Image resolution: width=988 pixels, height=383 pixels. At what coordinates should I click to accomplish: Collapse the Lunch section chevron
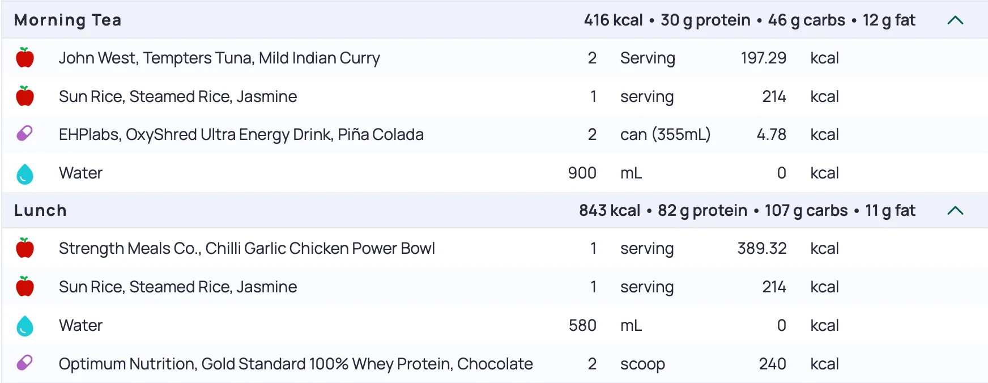pyautogui.click(x=955, y=211)
